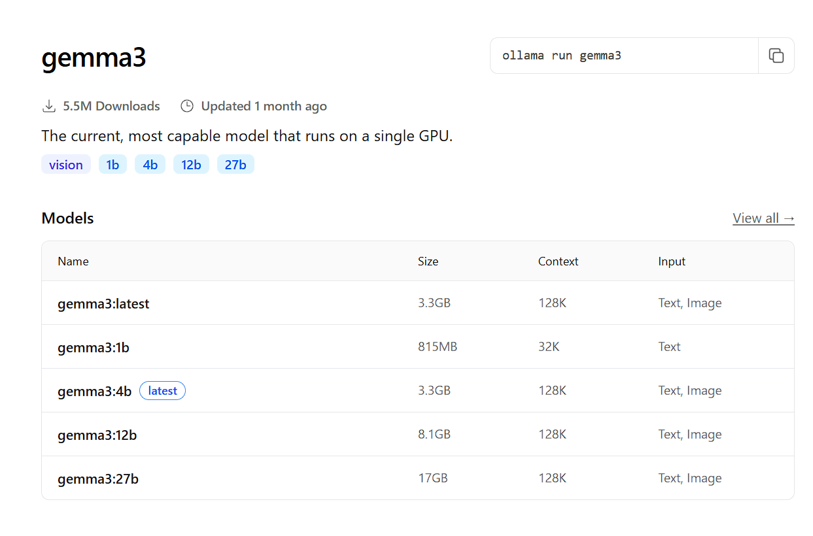Open the gemma3:latest model
Image resolution: width=813 pixels, height=536 pixels.
[x=103, y=304]
